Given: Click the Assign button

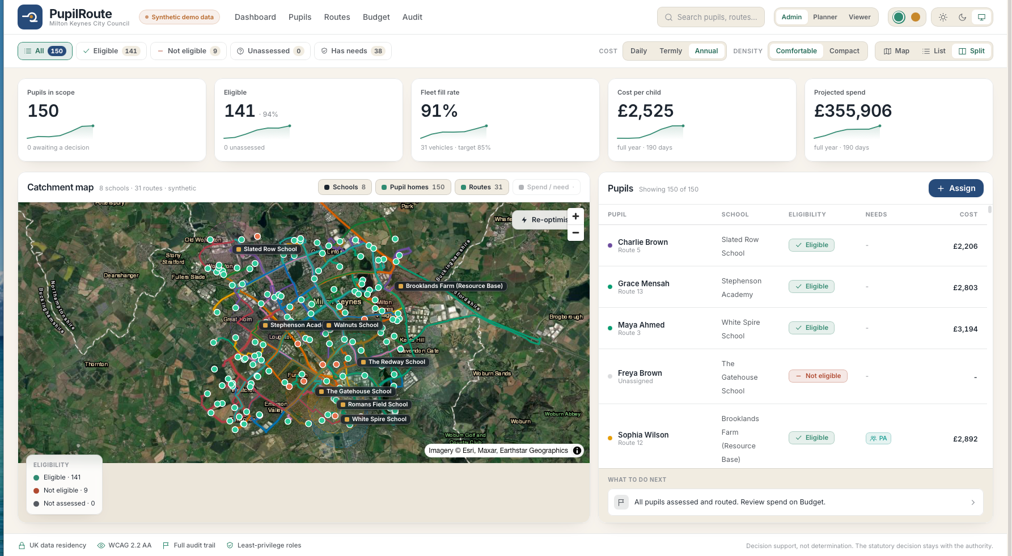Looking at the screenshot, I should pos(956,188).
